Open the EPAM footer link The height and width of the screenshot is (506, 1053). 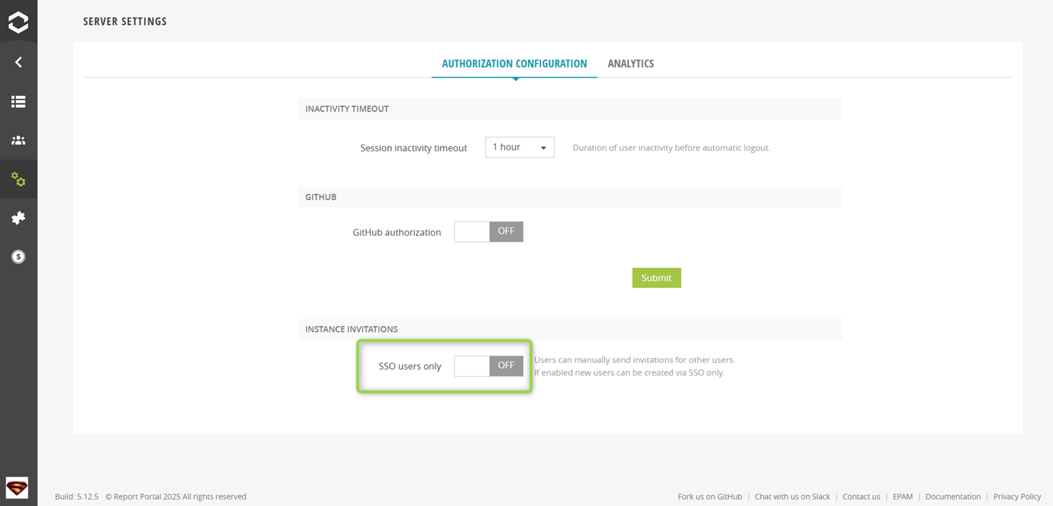[902, 496]
